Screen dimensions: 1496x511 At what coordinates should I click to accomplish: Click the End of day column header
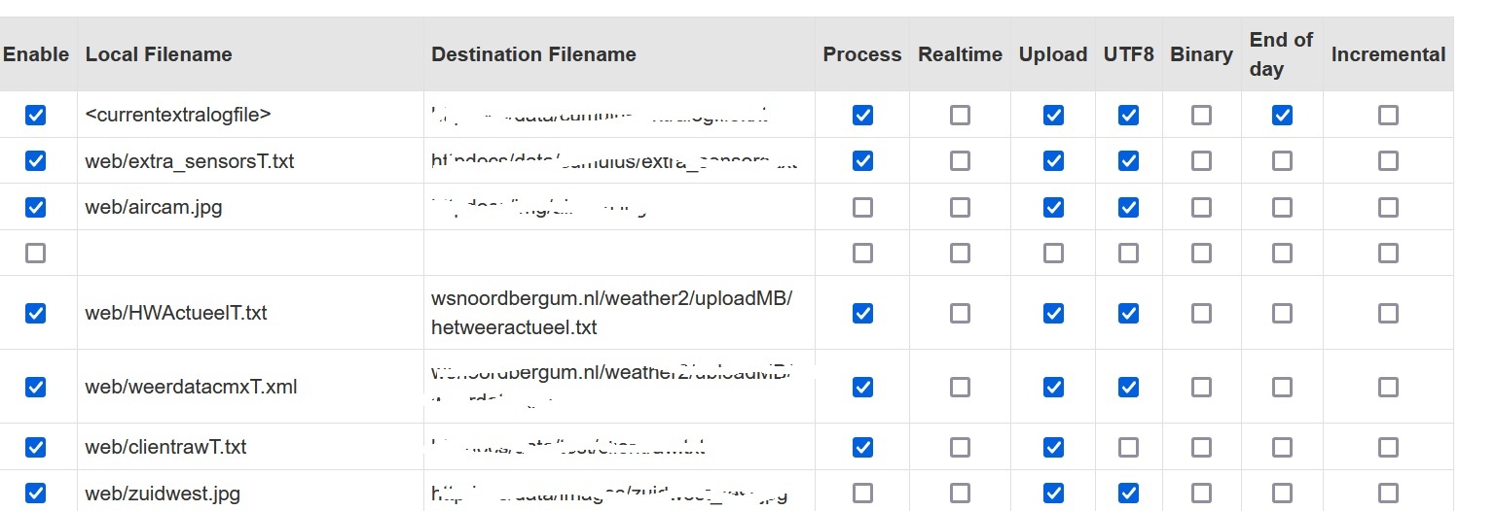pyautogui.click(x=1281, y=54)
